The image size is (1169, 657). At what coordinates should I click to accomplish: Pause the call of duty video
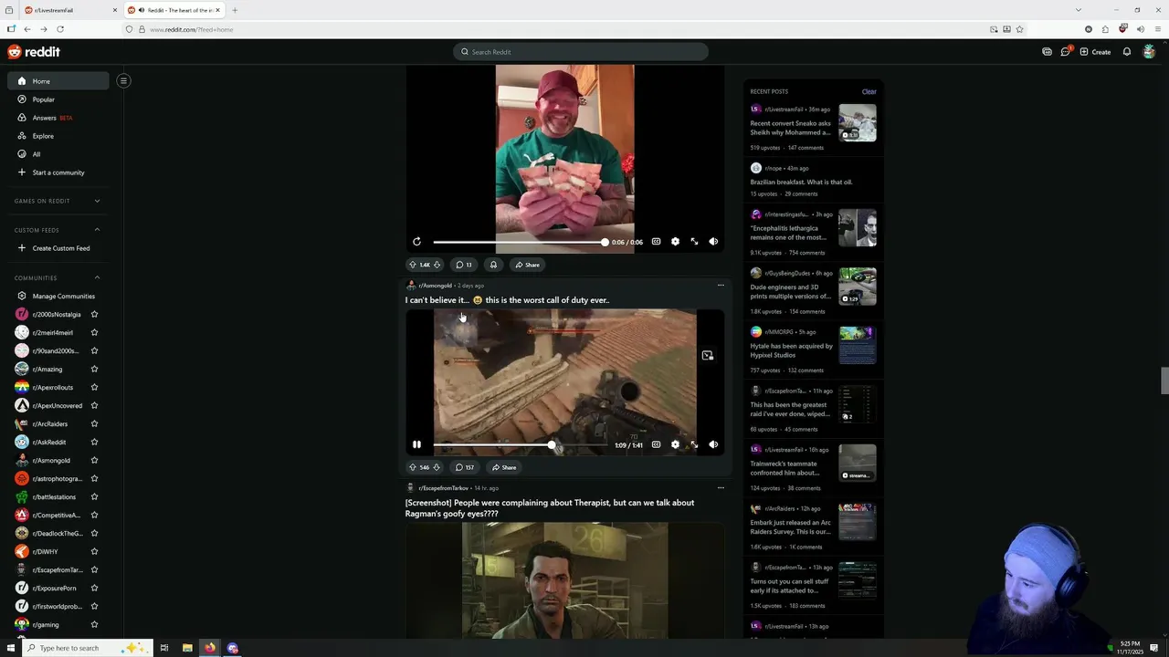tap(416, 444)
